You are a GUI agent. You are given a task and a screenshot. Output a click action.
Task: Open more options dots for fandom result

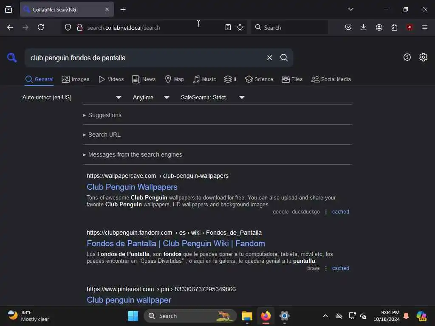[x=326, y=268]
